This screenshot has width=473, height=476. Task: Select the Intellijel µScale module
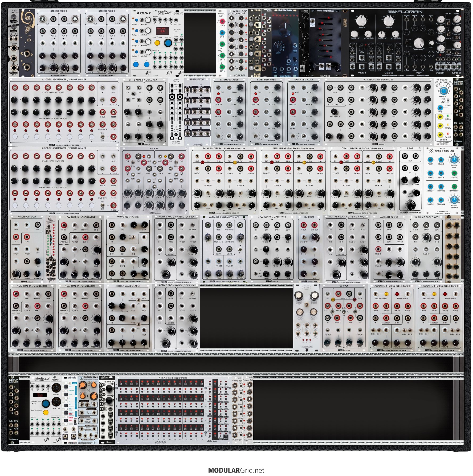70,410
